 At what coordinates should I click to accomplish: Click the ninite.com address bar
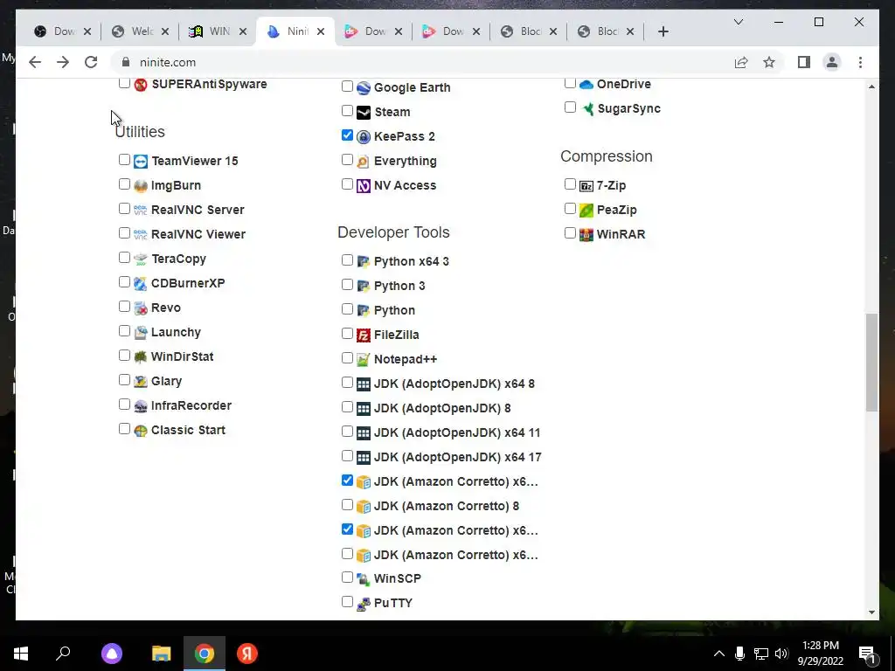[422, 62]
